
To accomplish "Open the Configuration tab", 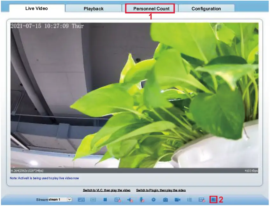I will pos(206,9).
